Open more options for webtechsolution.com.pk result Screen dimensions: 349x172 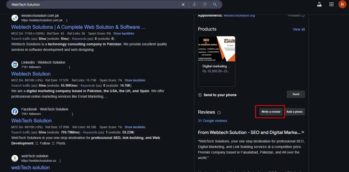[66, 20]
